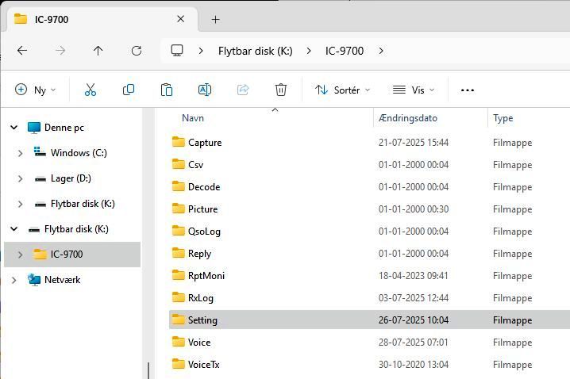The height and width of the screenshot is (379, 570).
Task: Sort by the Ændringsdato column header
Action: (408, 118)
